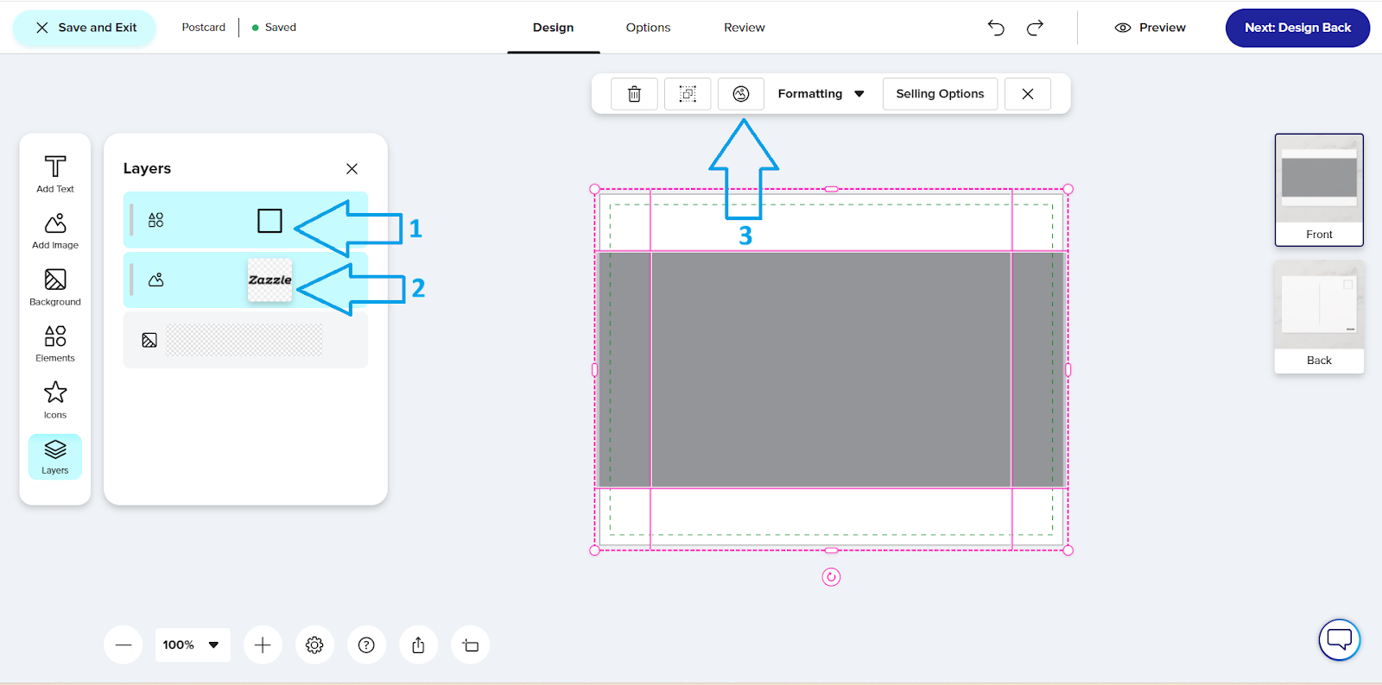Screen dimensions: 1382x685
Task: Select the Back side thumbnail
Action: (1318, 317)
